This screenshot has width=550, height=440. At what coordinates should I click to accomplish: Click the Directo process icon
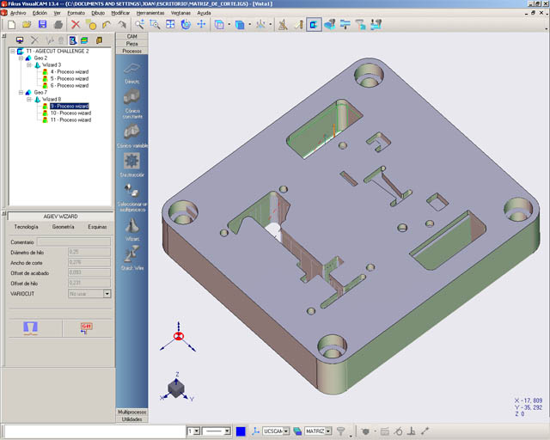pos(131,70)
